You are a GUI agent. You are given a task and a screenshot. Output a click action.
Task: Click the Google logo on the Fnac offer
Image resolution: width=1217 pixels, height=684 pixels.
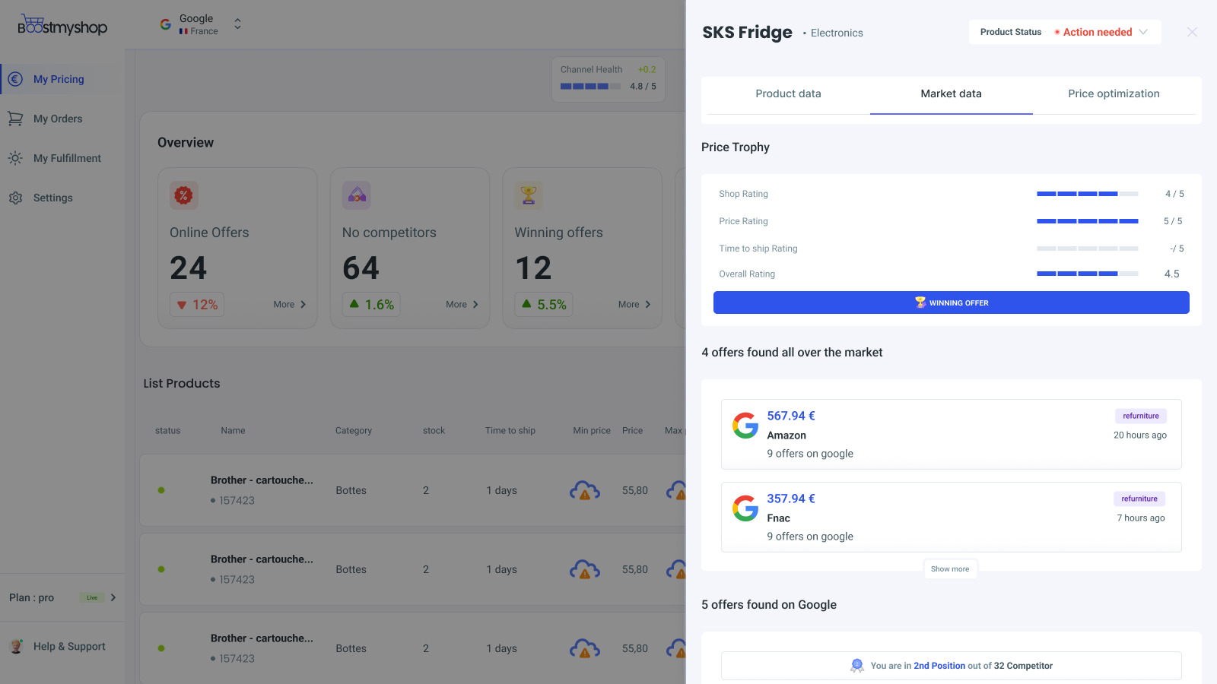click(x=745, y=508)
